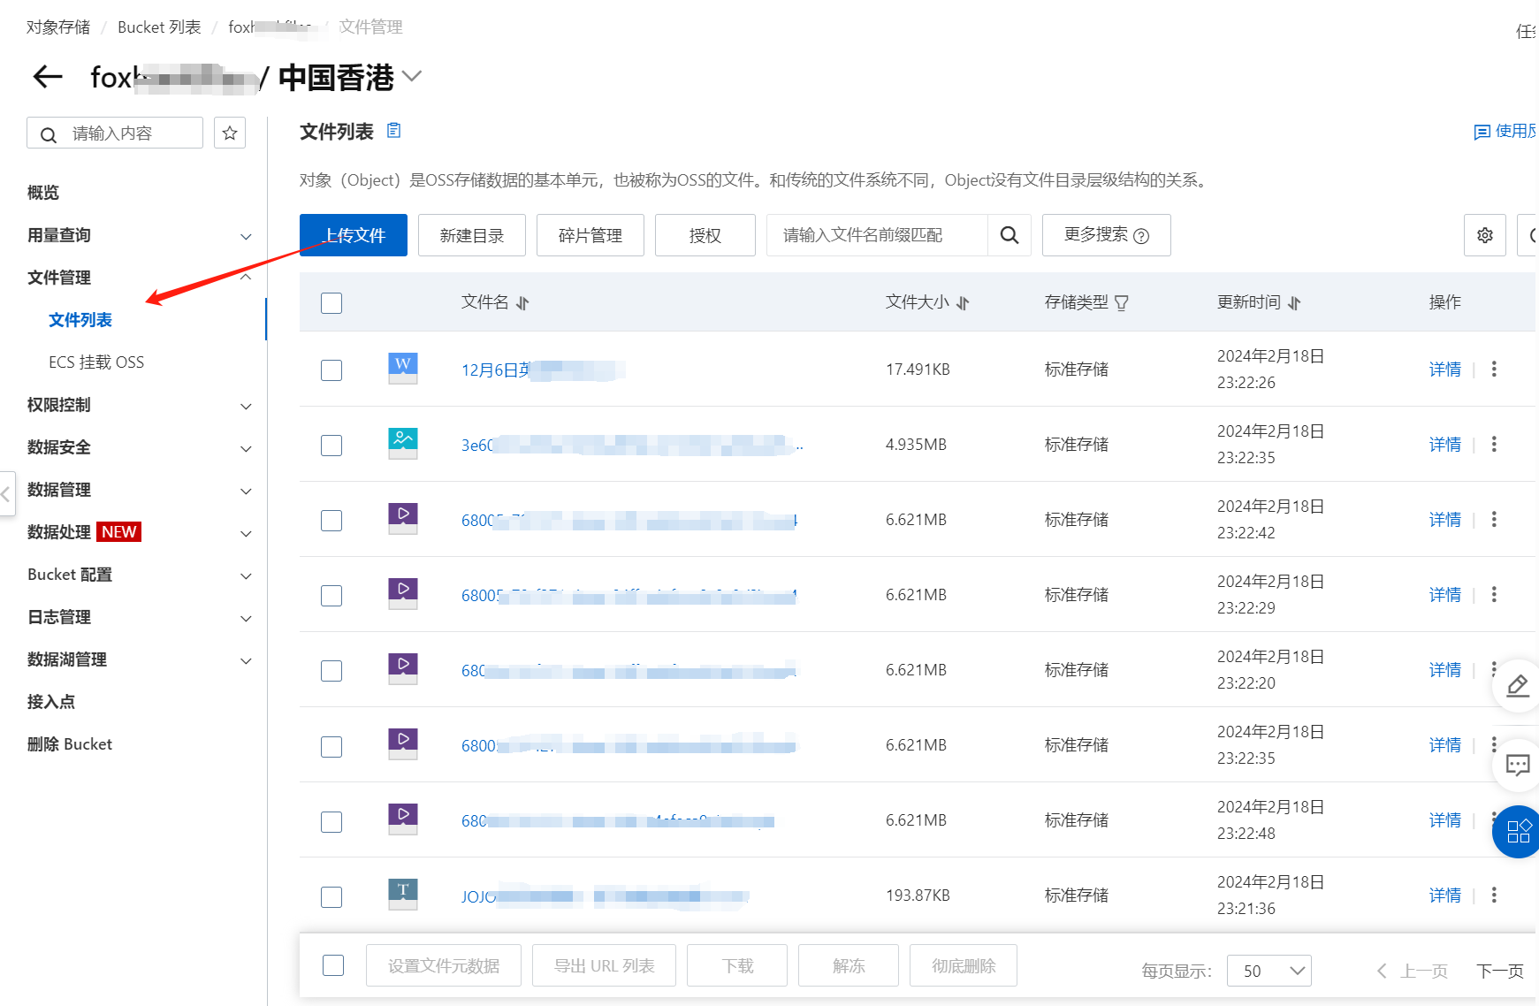Focus the 请输入内容 sidebar search field
Screen dimensions: 1539x1006
115,133
